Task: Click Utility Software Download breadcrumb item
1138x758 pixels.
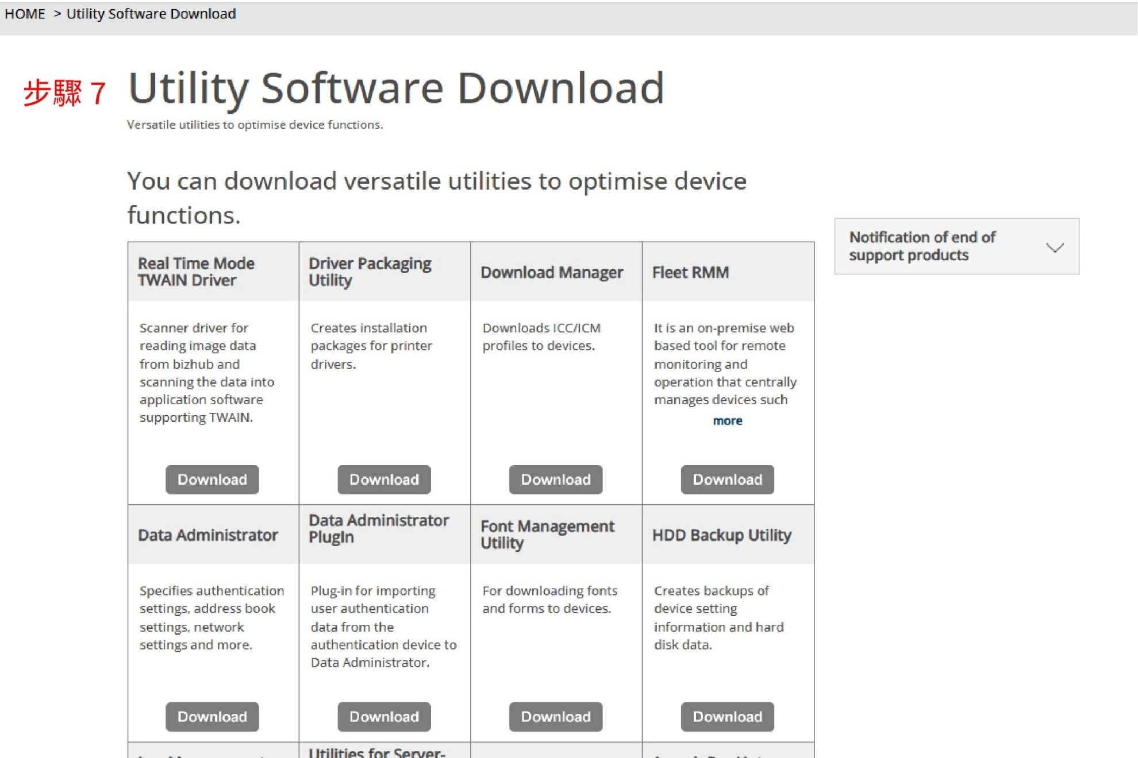Action: [151, 14]
